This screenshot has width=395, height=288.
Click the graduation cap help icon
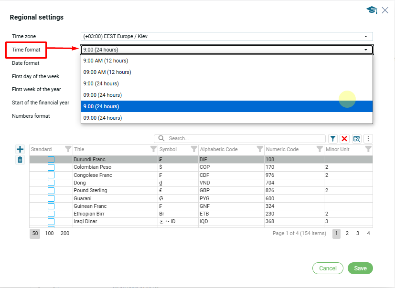[x=371, y=10]
